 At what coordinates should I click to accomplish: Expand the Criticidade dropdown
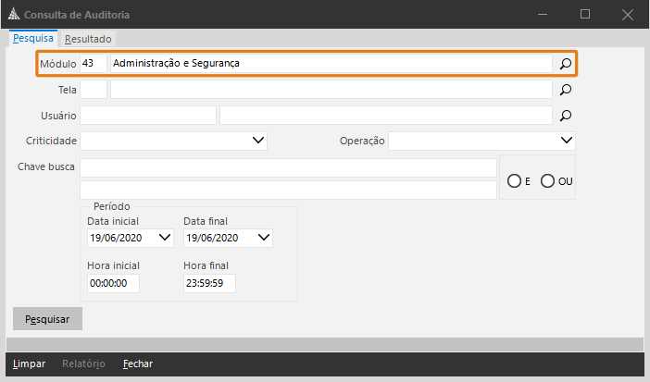click(258, 141)
